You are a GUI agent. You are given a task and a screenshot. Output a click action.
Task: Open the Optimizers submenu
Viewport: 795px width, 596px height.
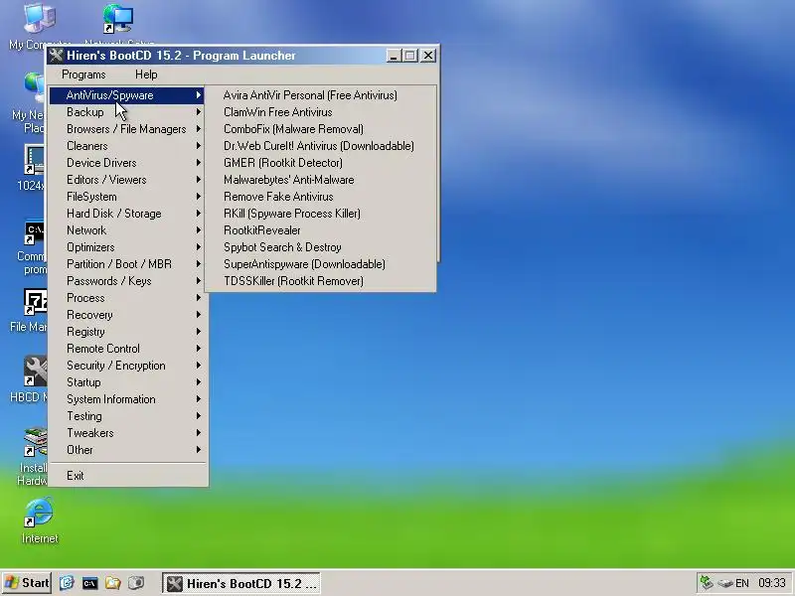(x=127, y=247)
